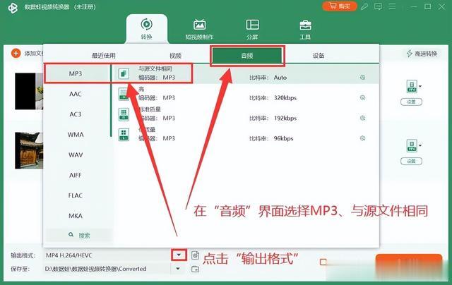Open the 分屏 split-screen tab
This screenshot has width=452, height=285.
[252, 30]
